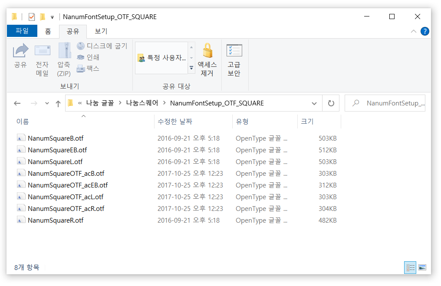Minimize the explorer window
This screenshot has height=286, width=441.
coord(367,16)
